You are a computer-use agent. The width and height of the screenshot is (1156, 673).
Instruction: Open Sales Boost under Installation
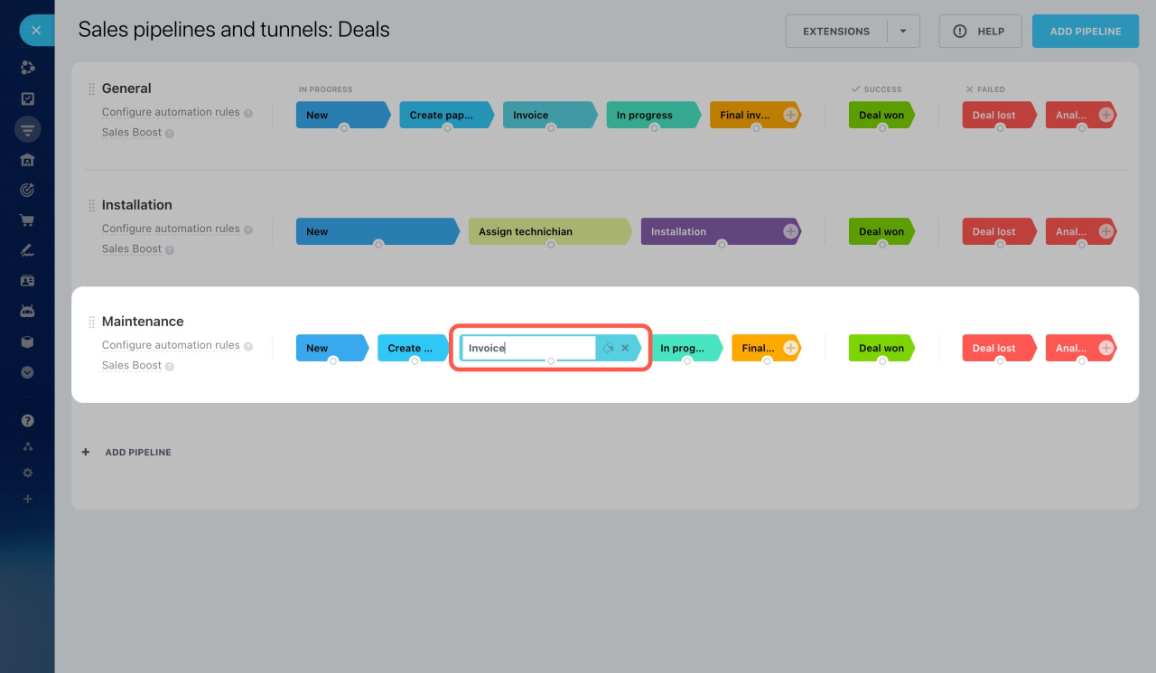coord(132,248)
